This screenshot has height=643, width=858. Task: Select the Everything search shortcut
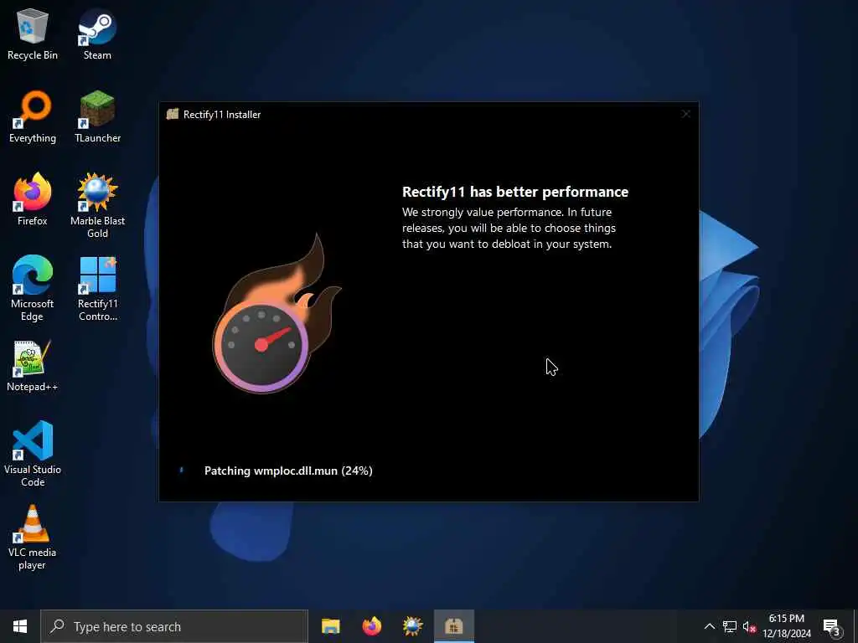33,117
